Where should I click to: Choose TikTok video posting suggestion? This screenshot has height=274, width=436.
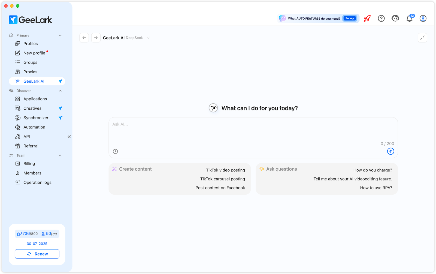coord(225,170)
